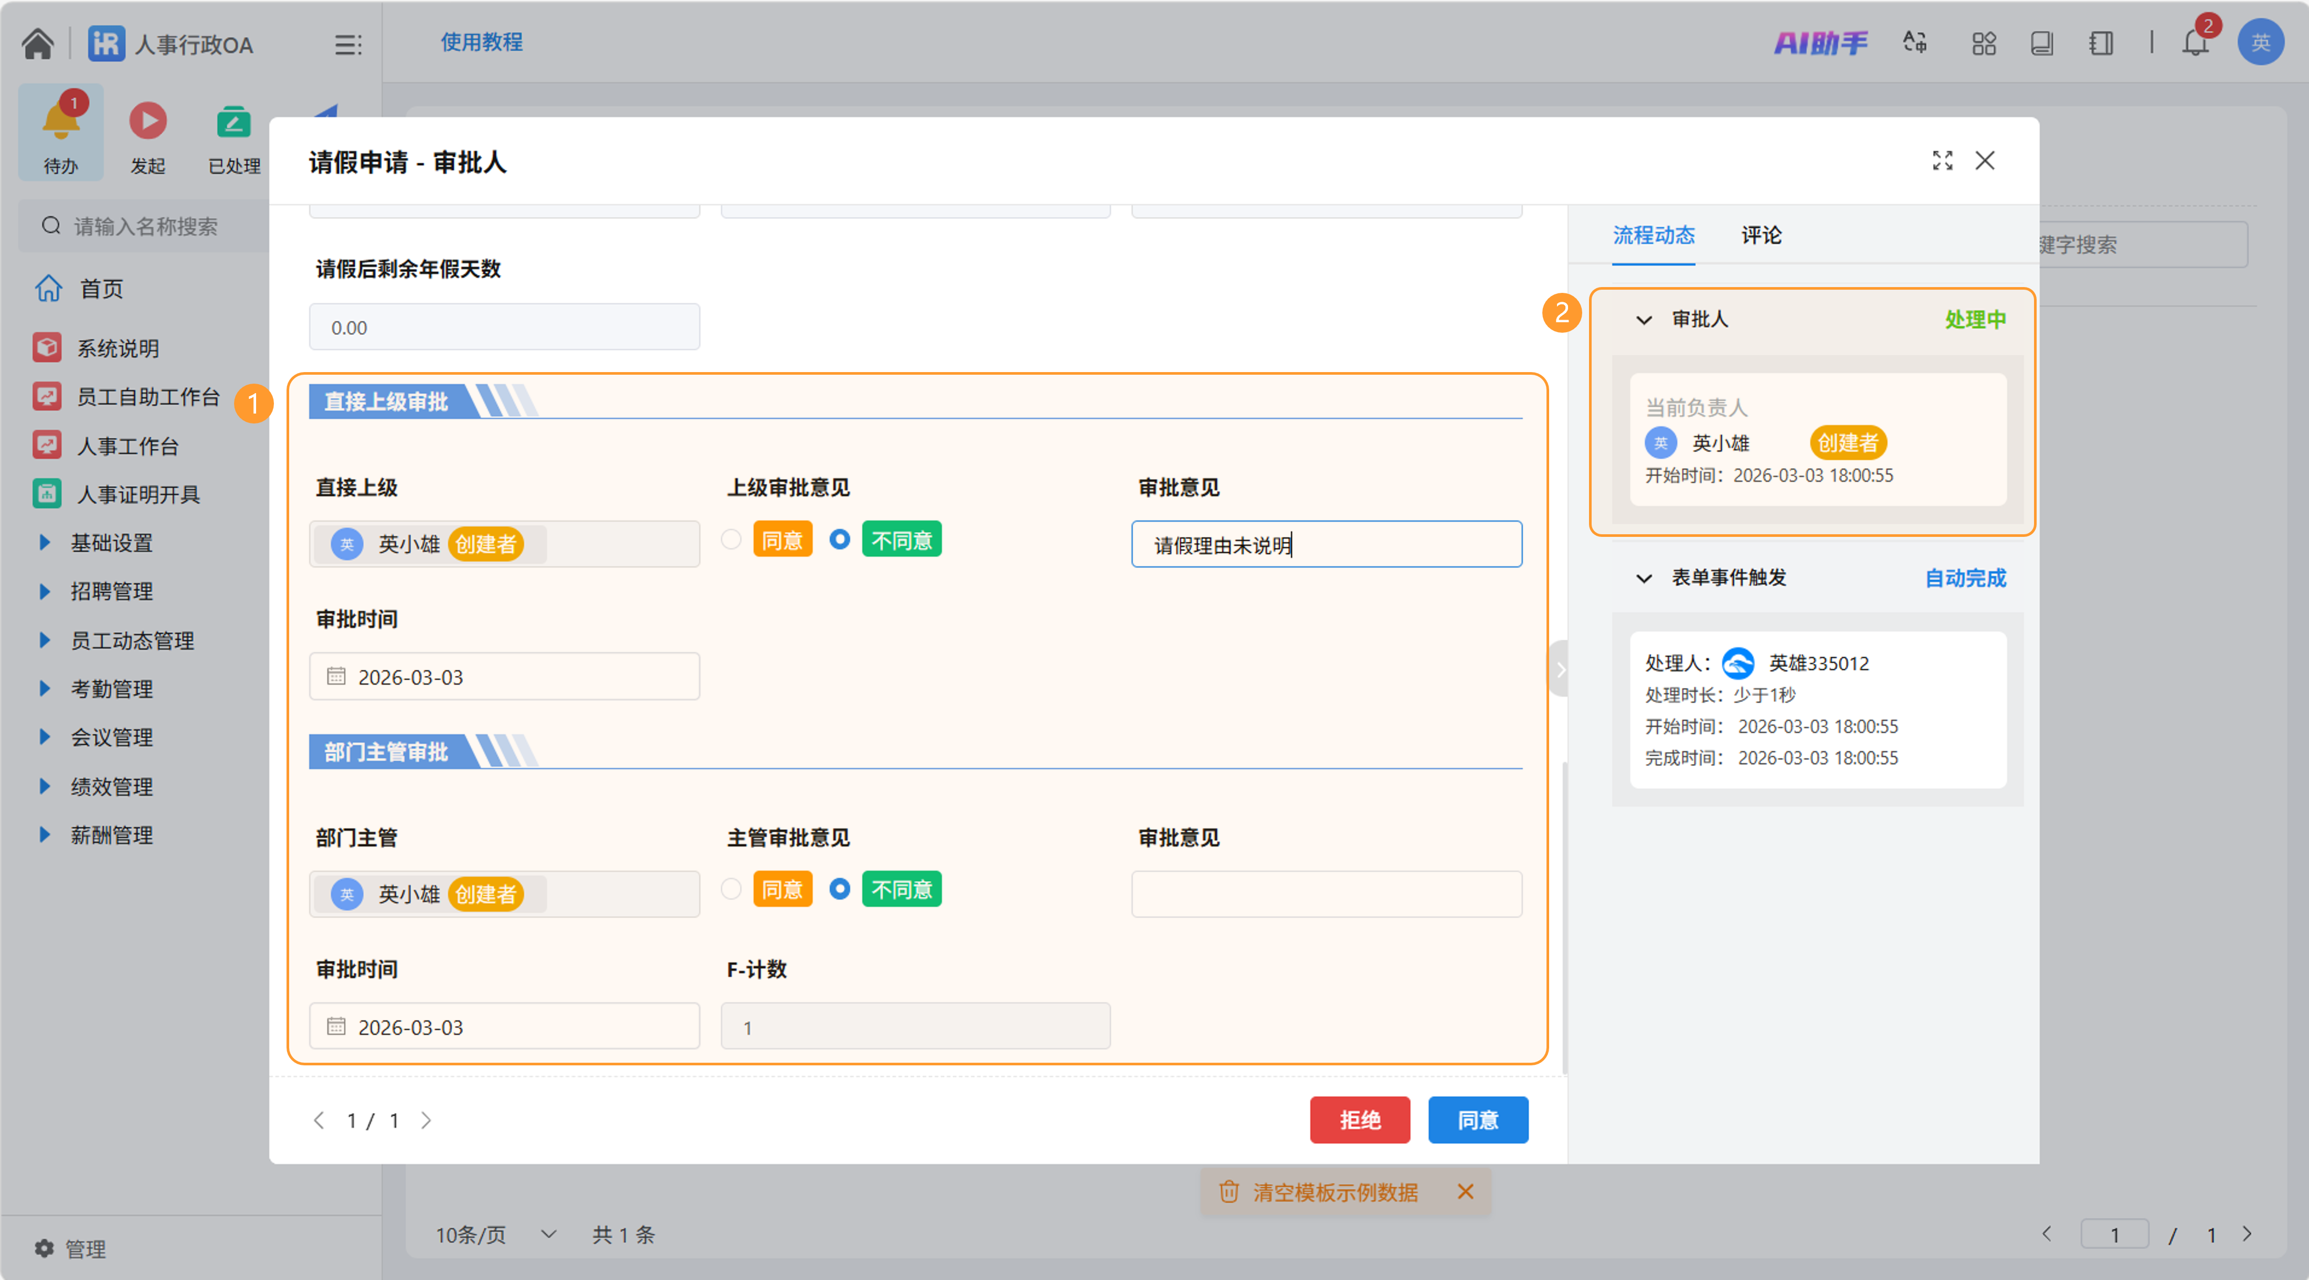
Task: Select 同意 radio for 上级审批意见
Action: tap(732, 539)
